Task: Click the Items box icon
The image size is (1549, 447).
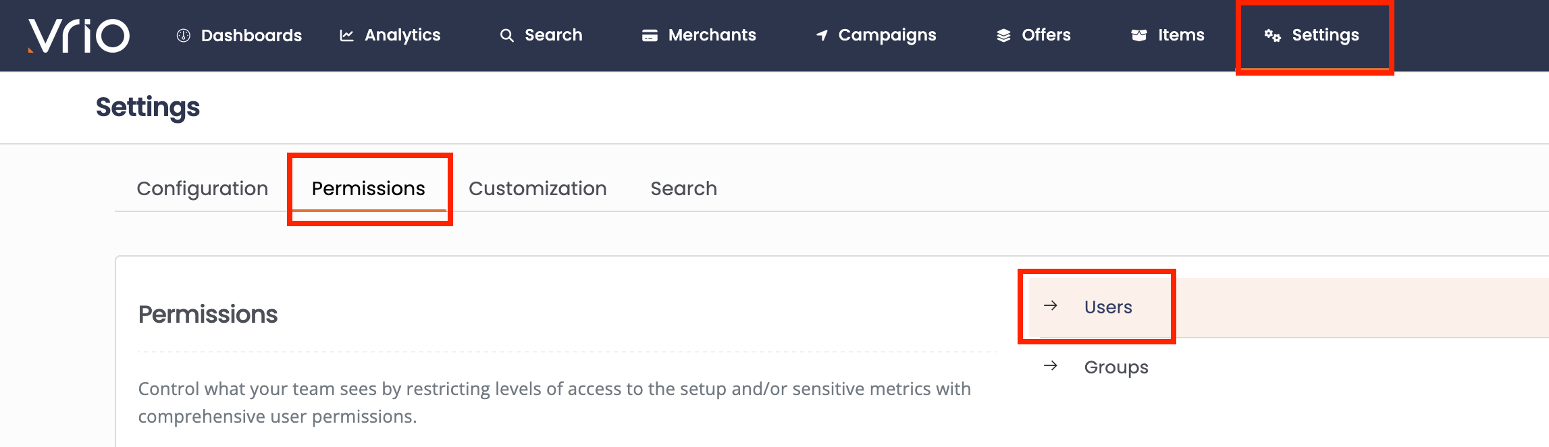Action: pyautogui.click(x=1139, y=35)
